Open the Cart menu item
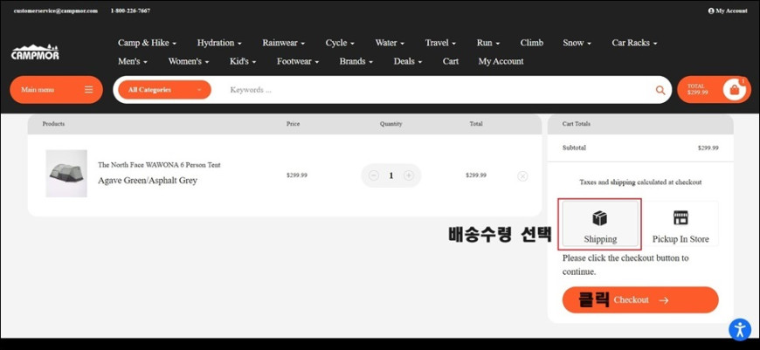 point(451,61)
